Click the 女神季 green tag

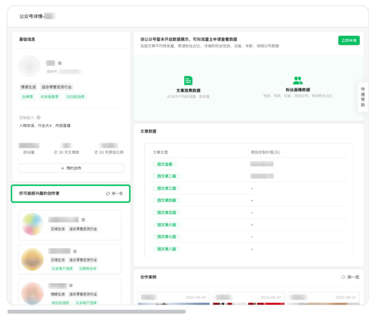(x=28, y=97)
